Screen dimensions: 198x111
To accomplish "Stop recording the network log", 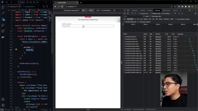I will [x=125, y=13].
